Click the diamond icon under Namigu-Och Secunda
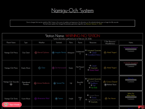 pos(11,84)
